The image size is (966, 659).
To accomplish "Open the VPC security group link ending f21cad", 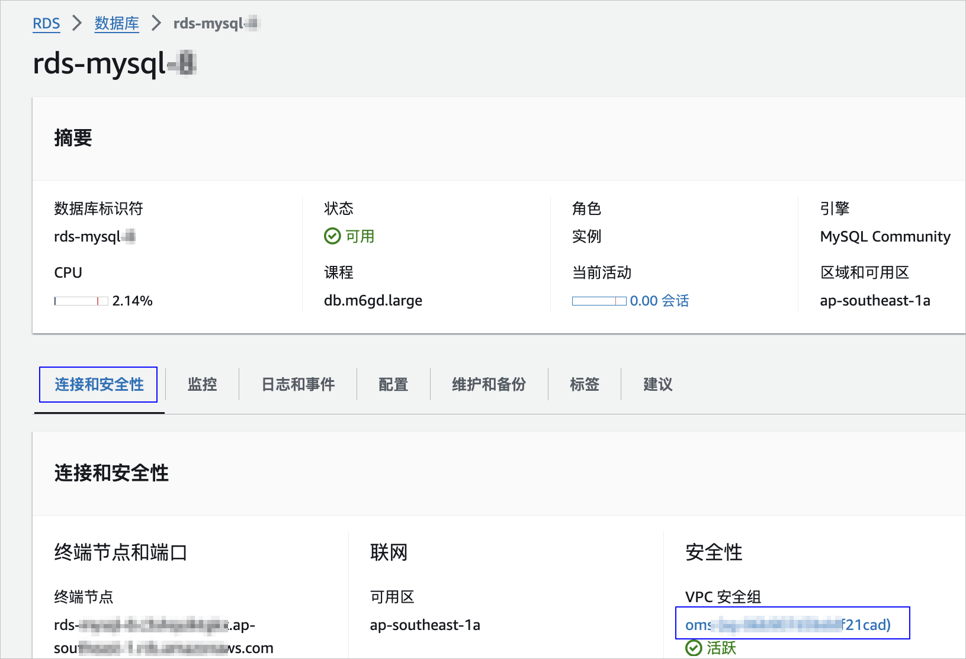I will pos(788,625).
